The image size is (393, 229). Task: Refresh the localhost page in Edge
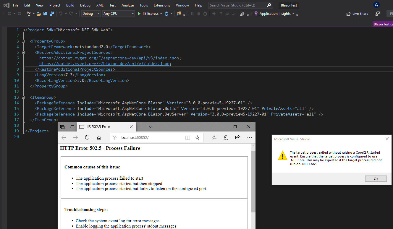pos(87,137)
